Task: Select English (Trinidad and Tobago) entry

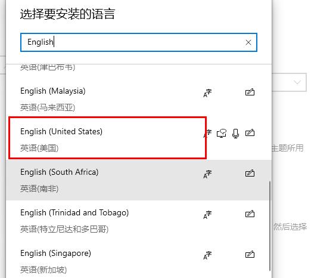Action: (139, 221)
